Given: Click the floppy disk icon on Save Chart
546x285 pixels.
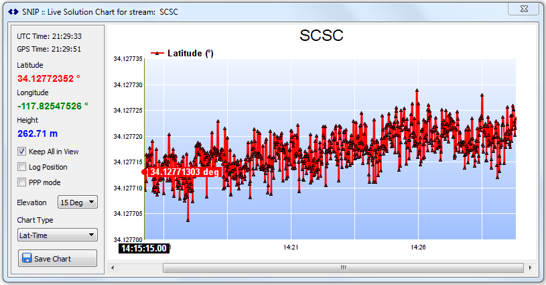Looking at the screenshot, I should pyautogui.click(x=27, y=259).
